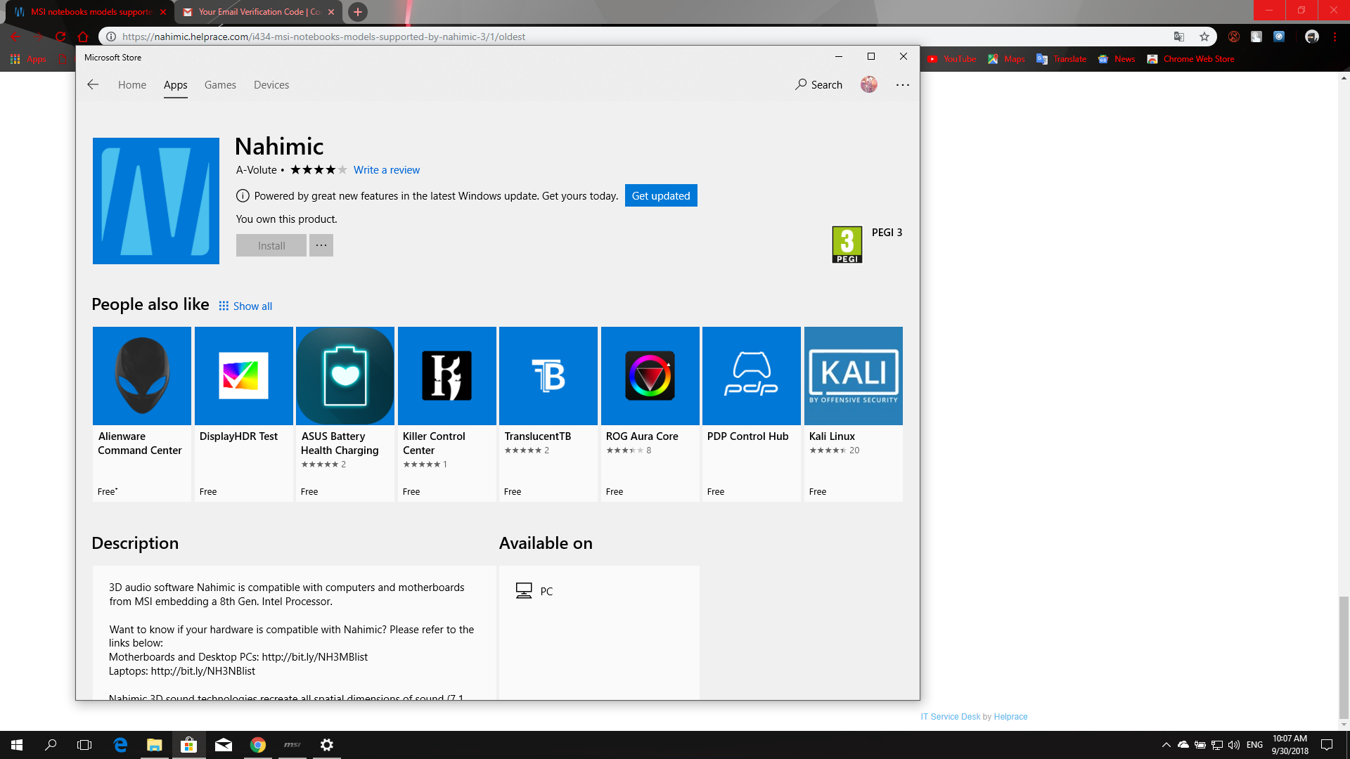Expand more options beside Install button

click(321, 245)
